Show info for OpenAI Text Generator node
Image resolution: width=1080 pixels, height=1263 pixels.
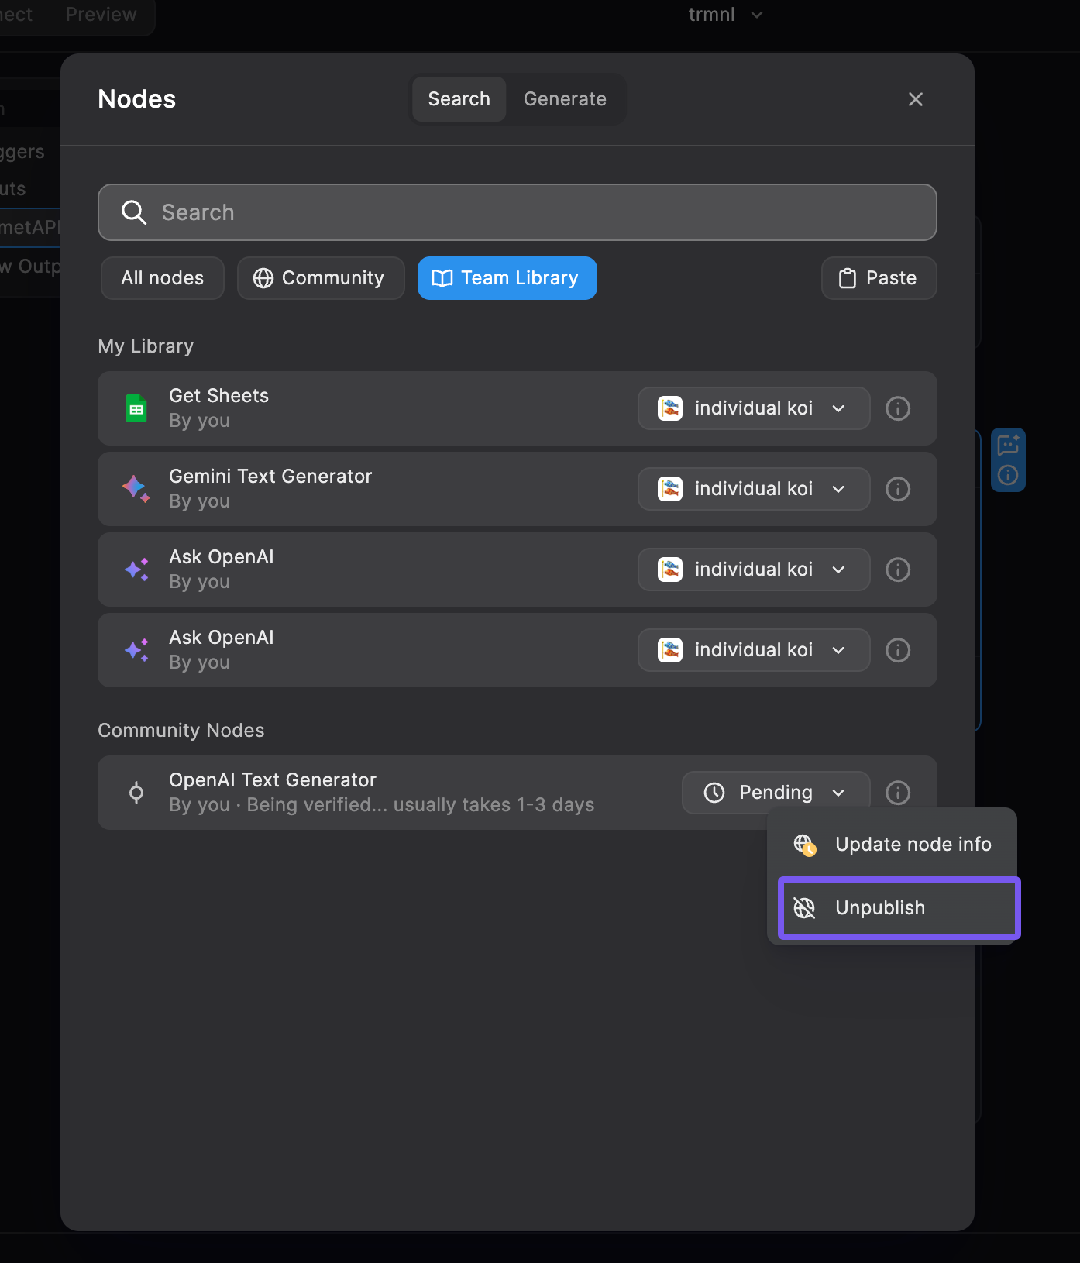point(898,793)
